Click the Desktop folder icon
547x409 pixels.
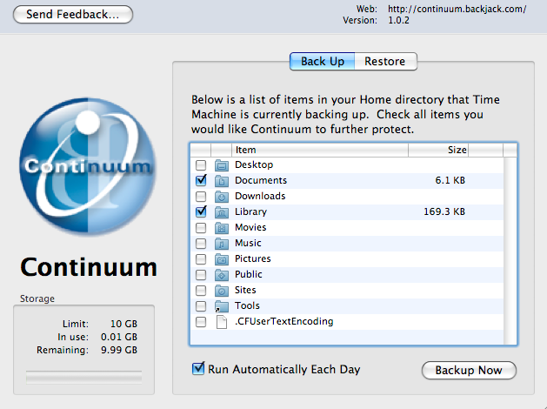pyautogui.click(x=222, y=164)
